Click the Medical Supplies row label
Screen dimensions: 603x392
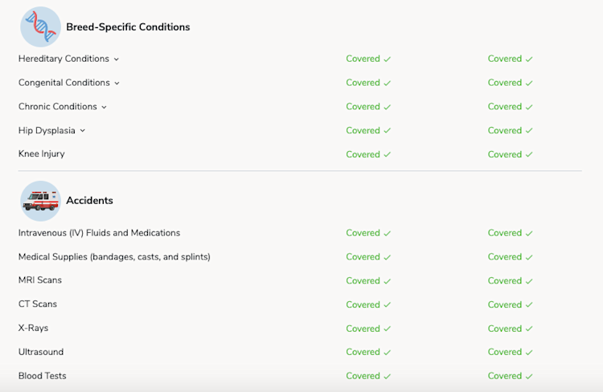point(114,257)
